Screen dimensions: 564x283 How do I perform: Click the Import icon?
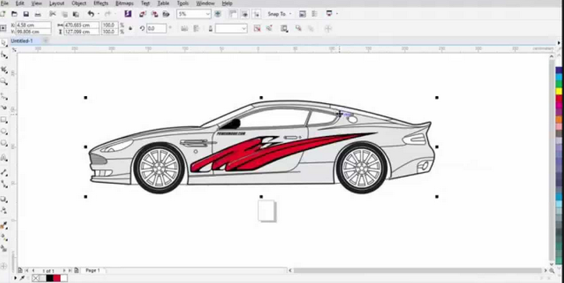click(x=142, y=14)
